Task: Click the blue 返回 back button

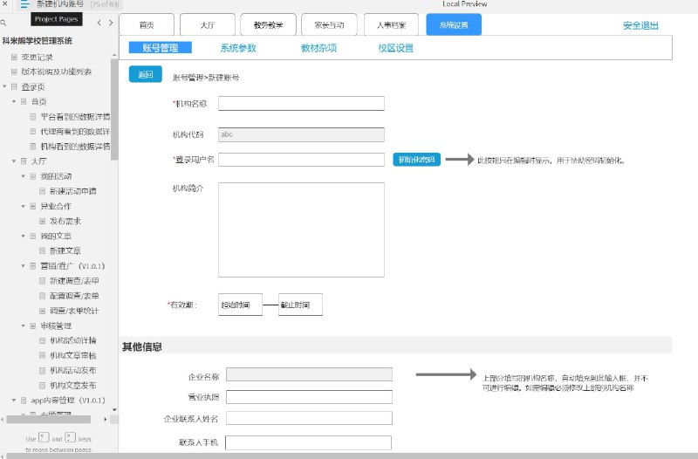Action: coord(145,74)
